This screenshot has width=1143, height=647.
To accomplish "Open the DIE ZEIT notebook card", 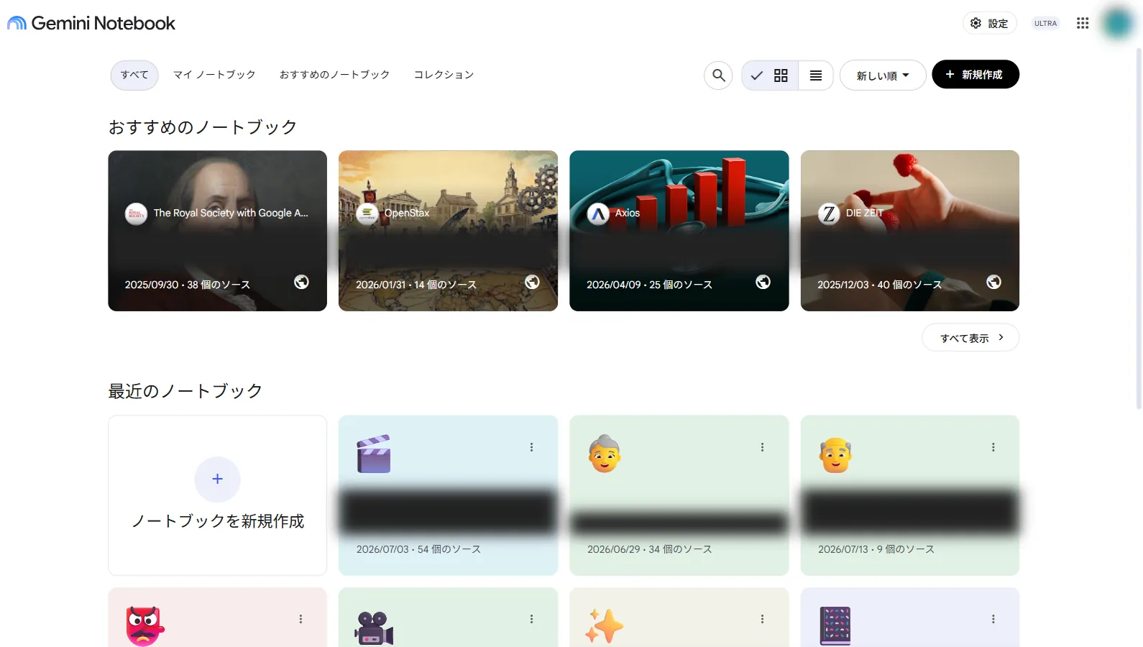I will pyautogui.click(x=910, y=231).
